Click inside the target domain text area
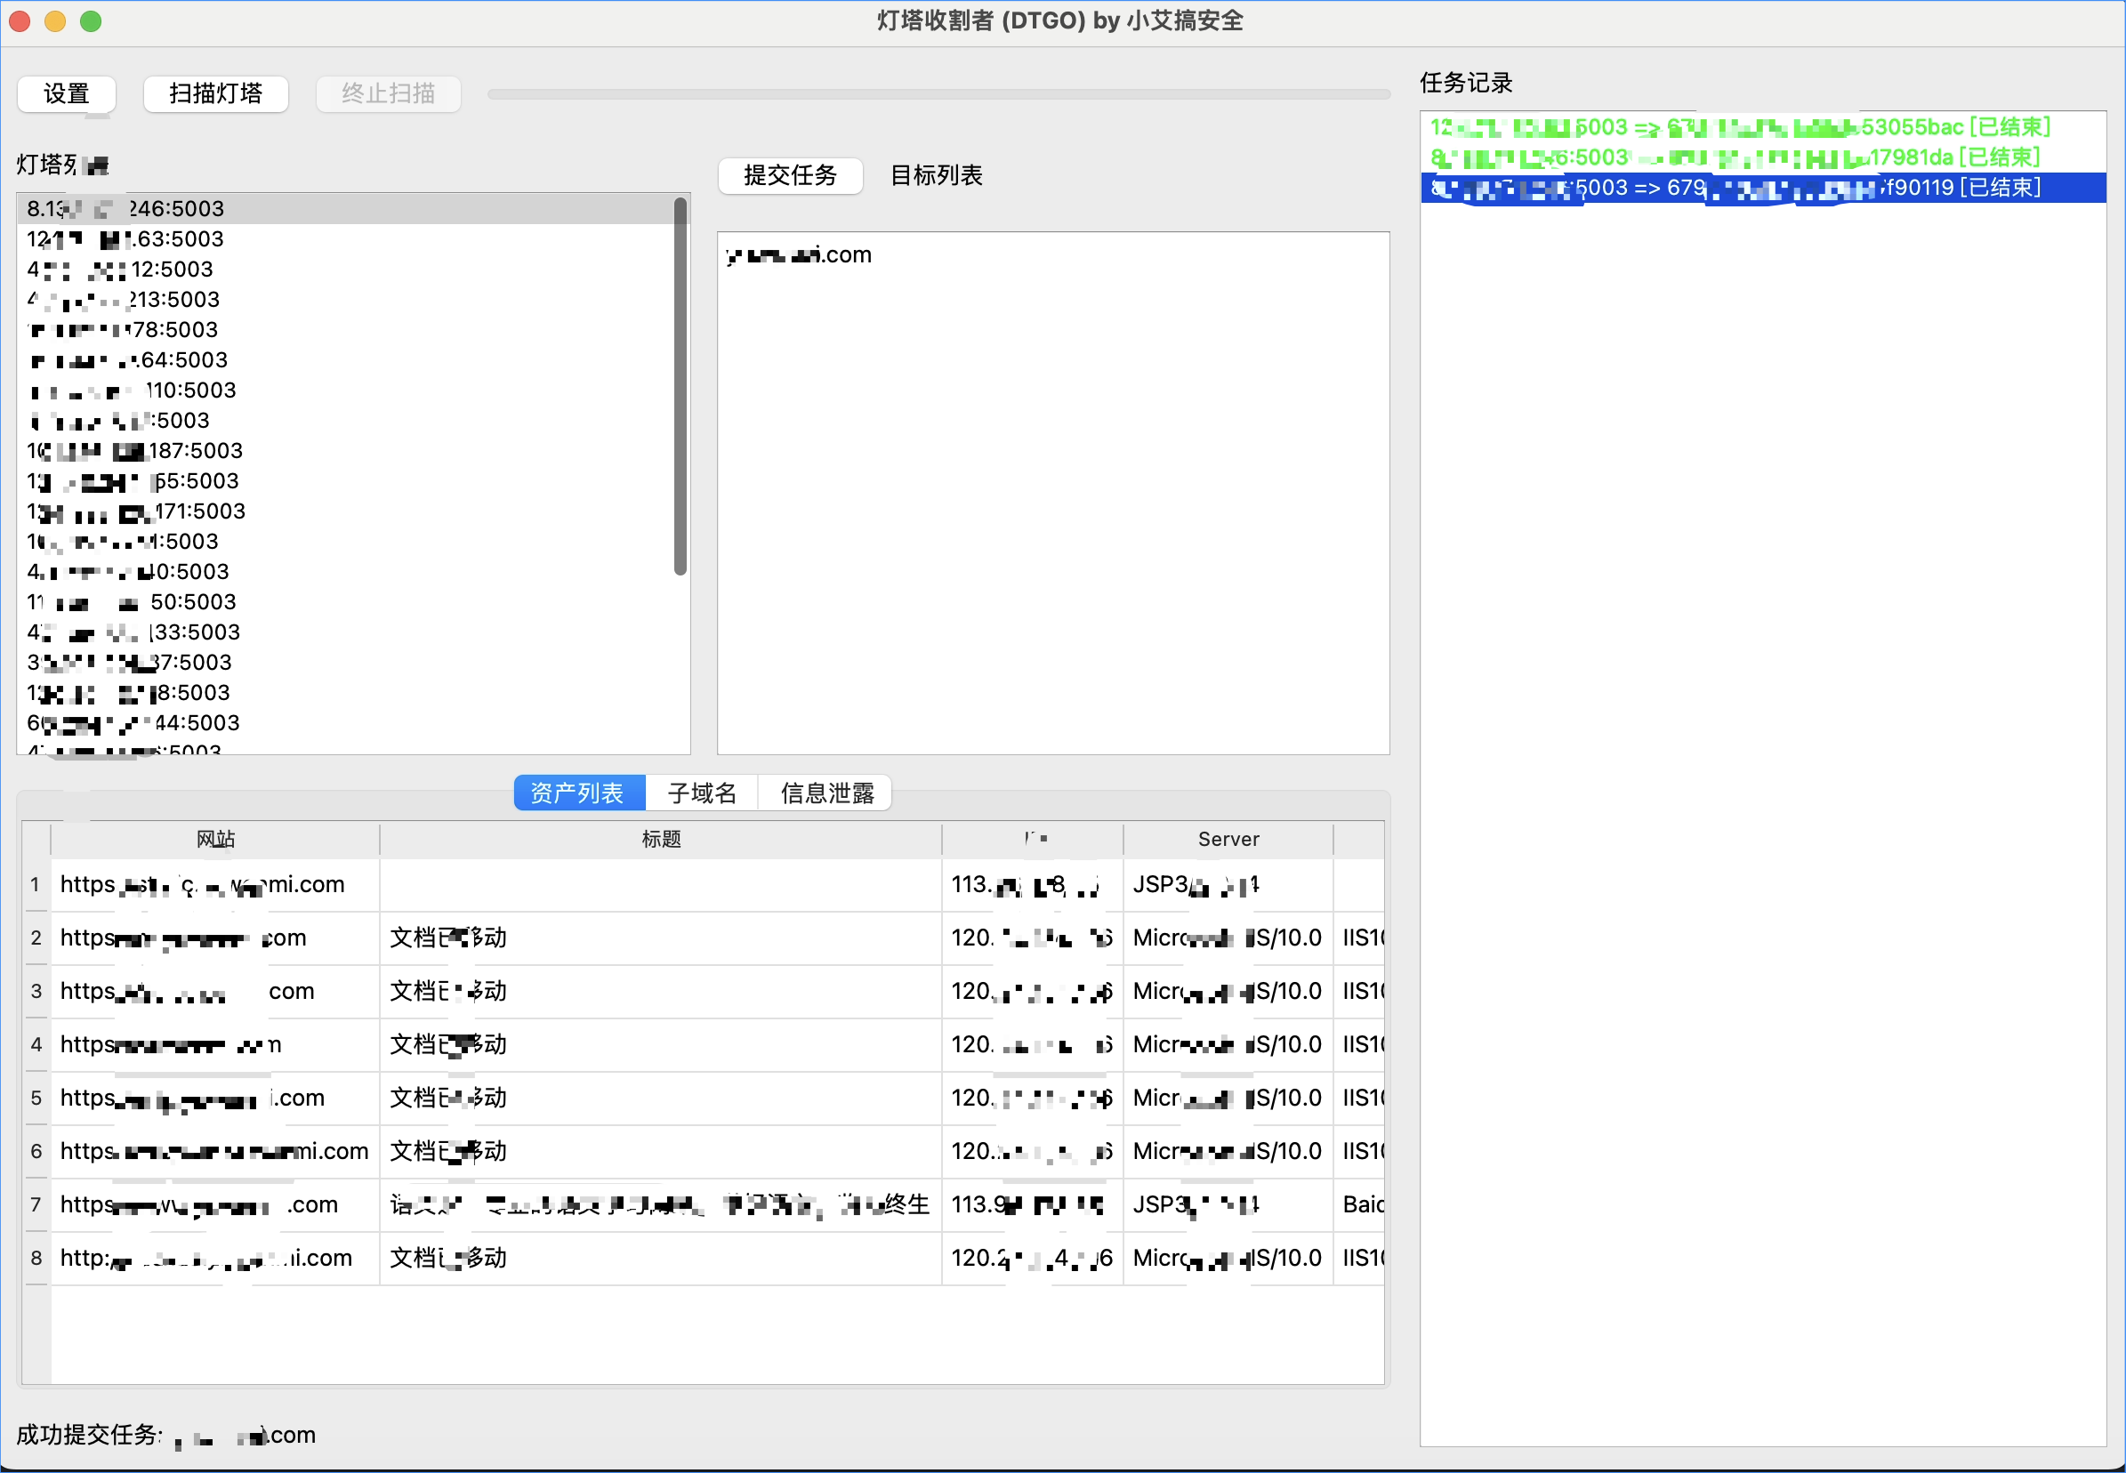The image size is (2126, 1473). [x=1052, y=489]
